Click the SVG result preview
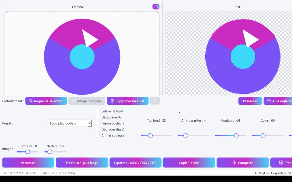Viewport: 292px width, 182px height. 229,53
